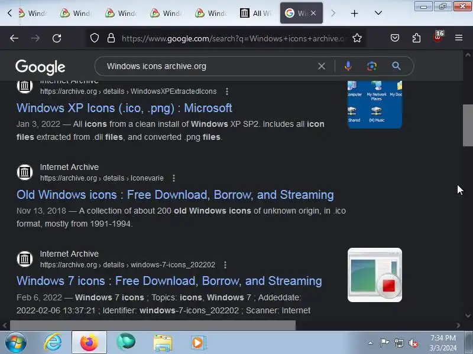Image resolution: width=473 pixels, height=354 pixels.
Task: Click the scroll up arrow of vertical scrollbar
Action: tap(468, 55)
